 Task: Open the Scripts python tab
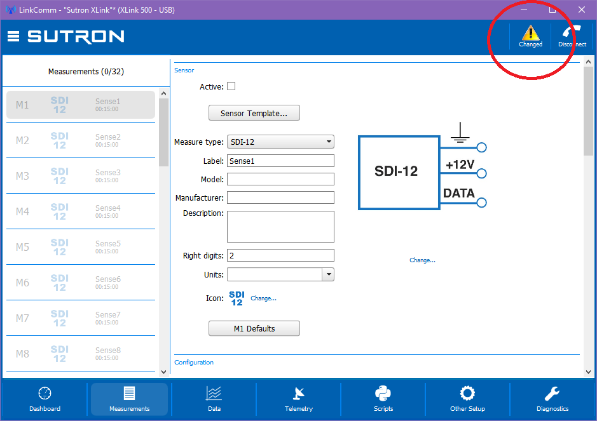[383, 399]
